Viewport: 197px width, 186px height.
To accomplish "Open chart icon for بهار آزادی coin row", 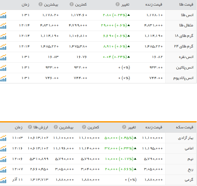I will [3, 138].
